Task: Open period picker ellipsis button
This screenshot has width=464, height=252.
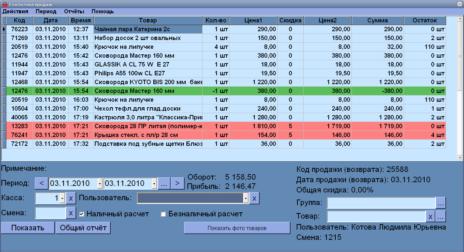Action: (164, 183)
